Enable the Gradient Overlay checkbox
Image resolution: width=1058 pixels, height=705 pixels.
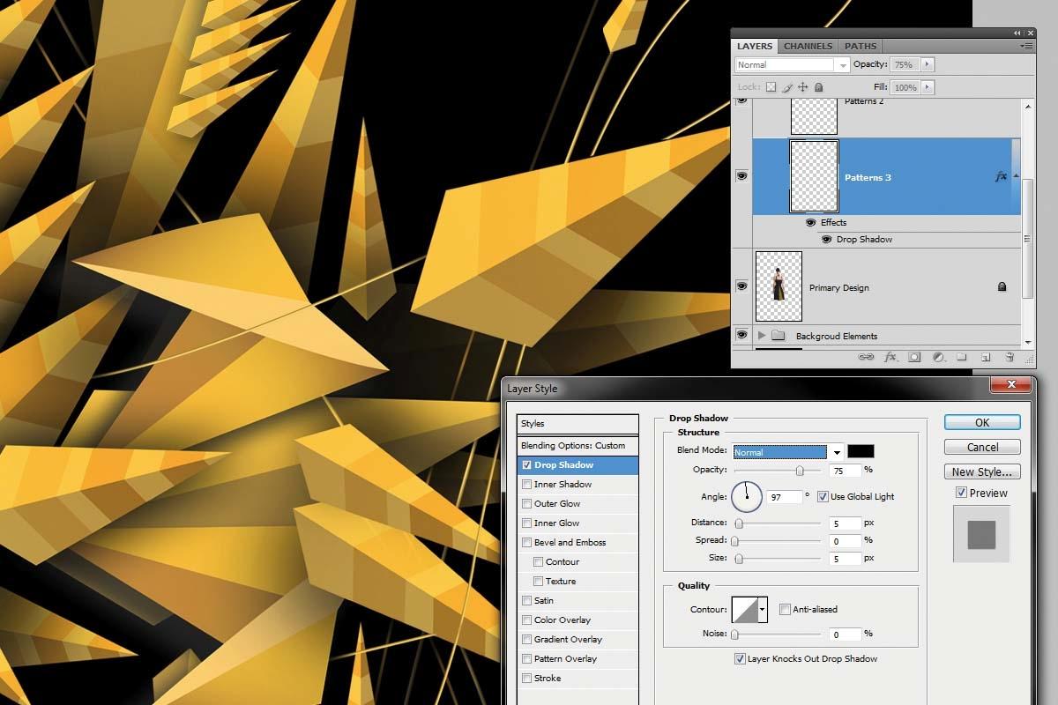[526, 640]
